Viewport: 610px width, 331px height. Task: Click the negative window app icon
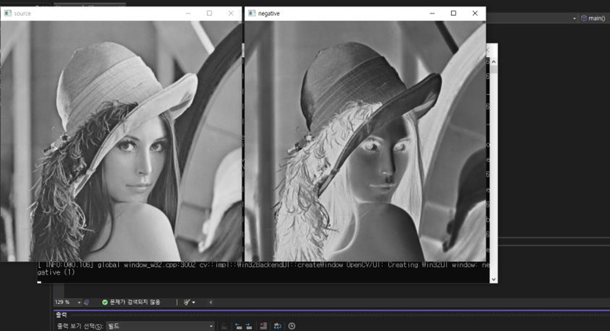tap(252, 13)
